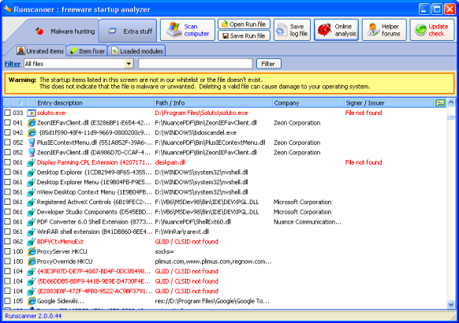Viewport: 459px width, 323px height.
Task: Check the Google Sidewiki entry 105 checkbox
Action: coord(7,301)
